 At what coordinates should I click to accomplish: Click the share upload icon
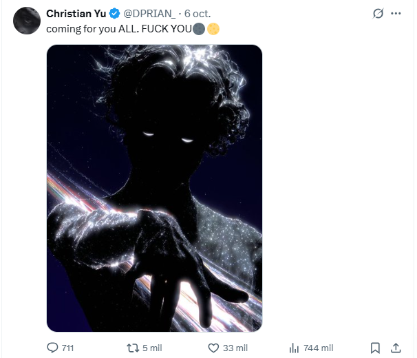click(x=396, y=348)
